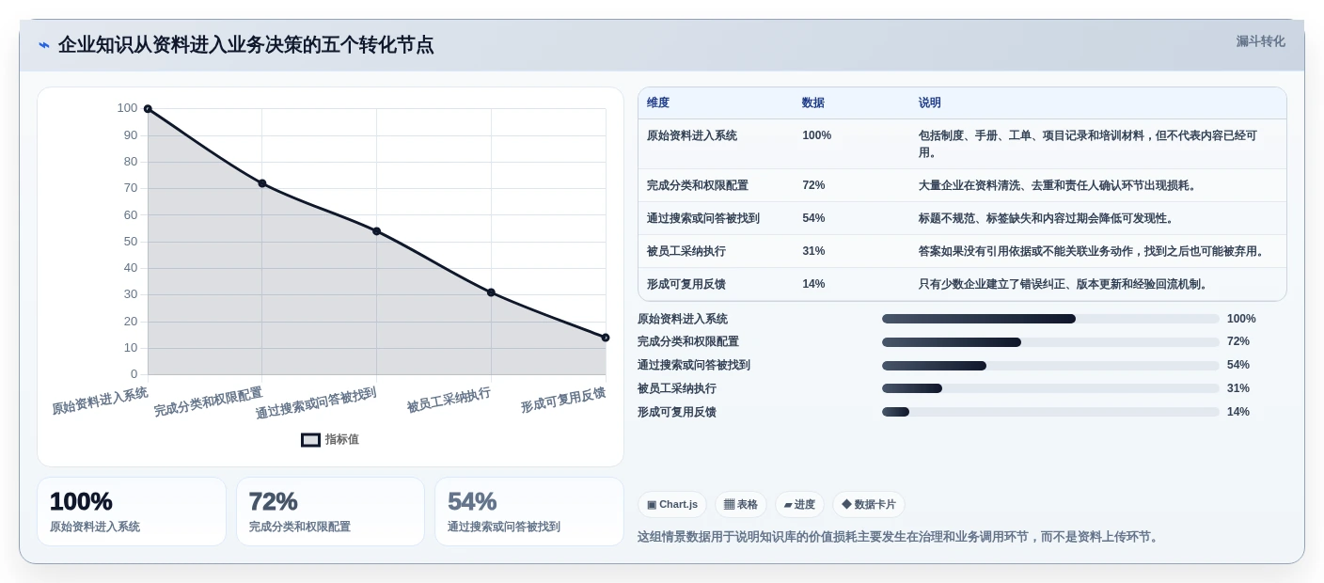The width and height of the screenshot is (1324, 583).
Task: Click the 形成可复用反馈 14% progress bar
Action: click(x=1050, y=412)
